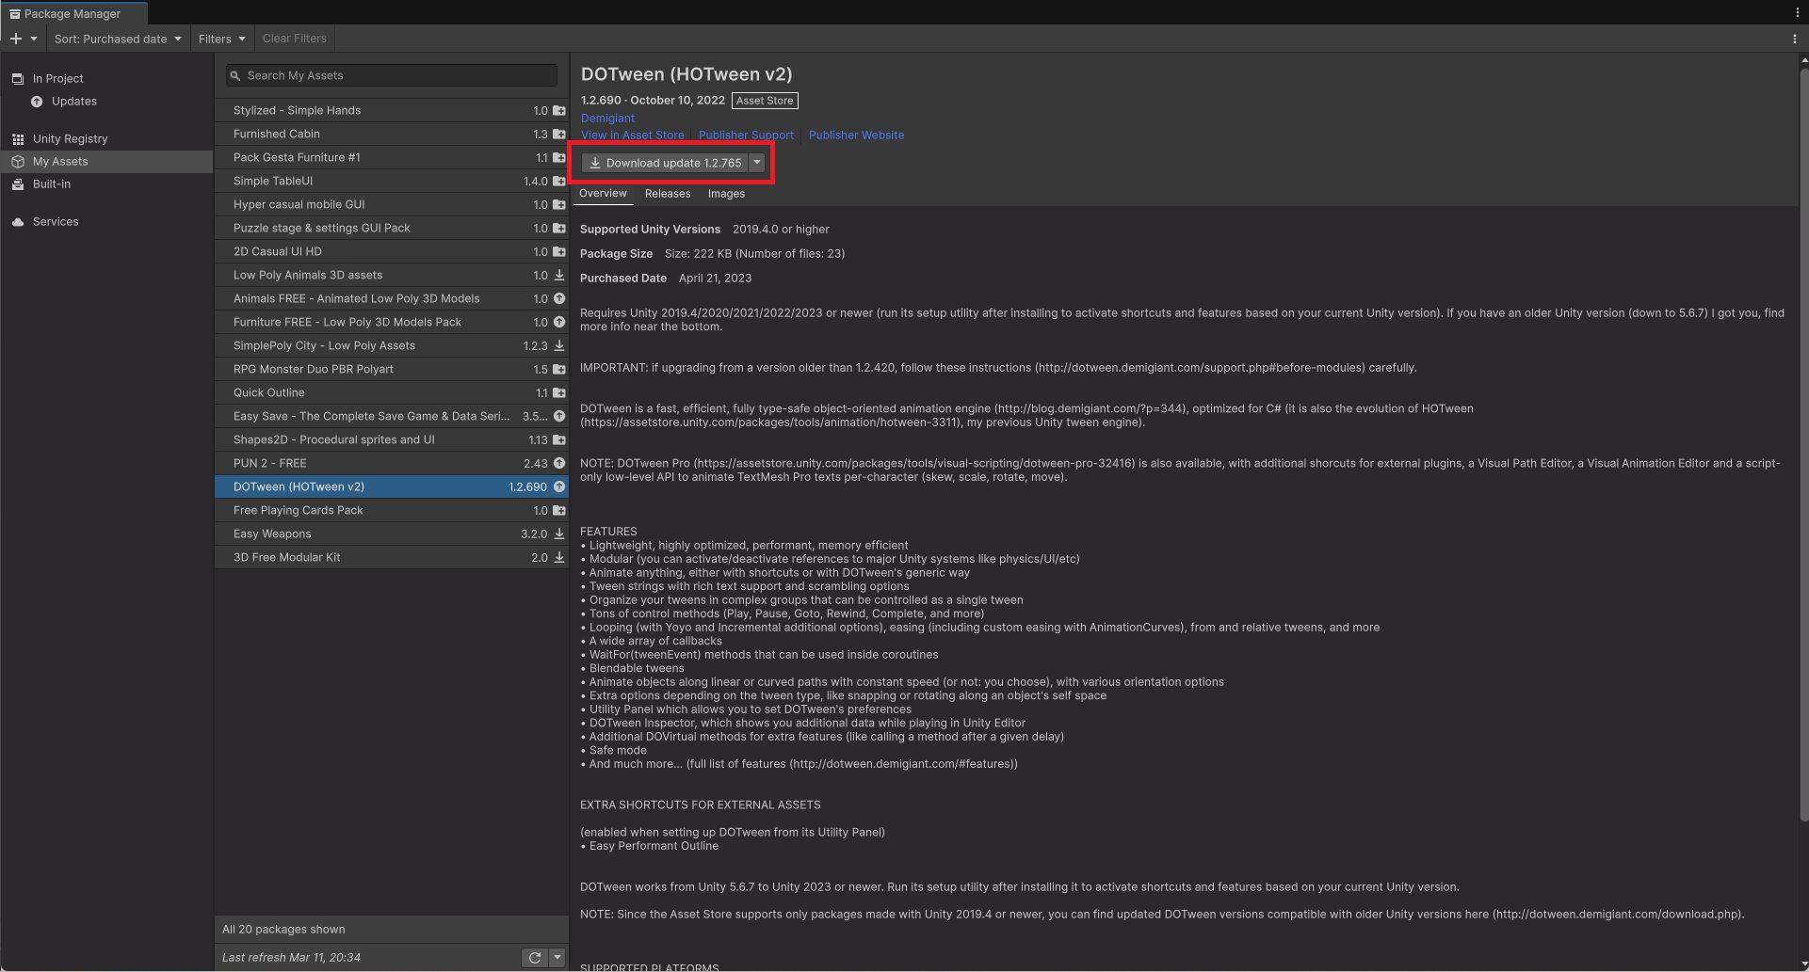Click the import icon next to Furnished Cabin

coord(558,134)
